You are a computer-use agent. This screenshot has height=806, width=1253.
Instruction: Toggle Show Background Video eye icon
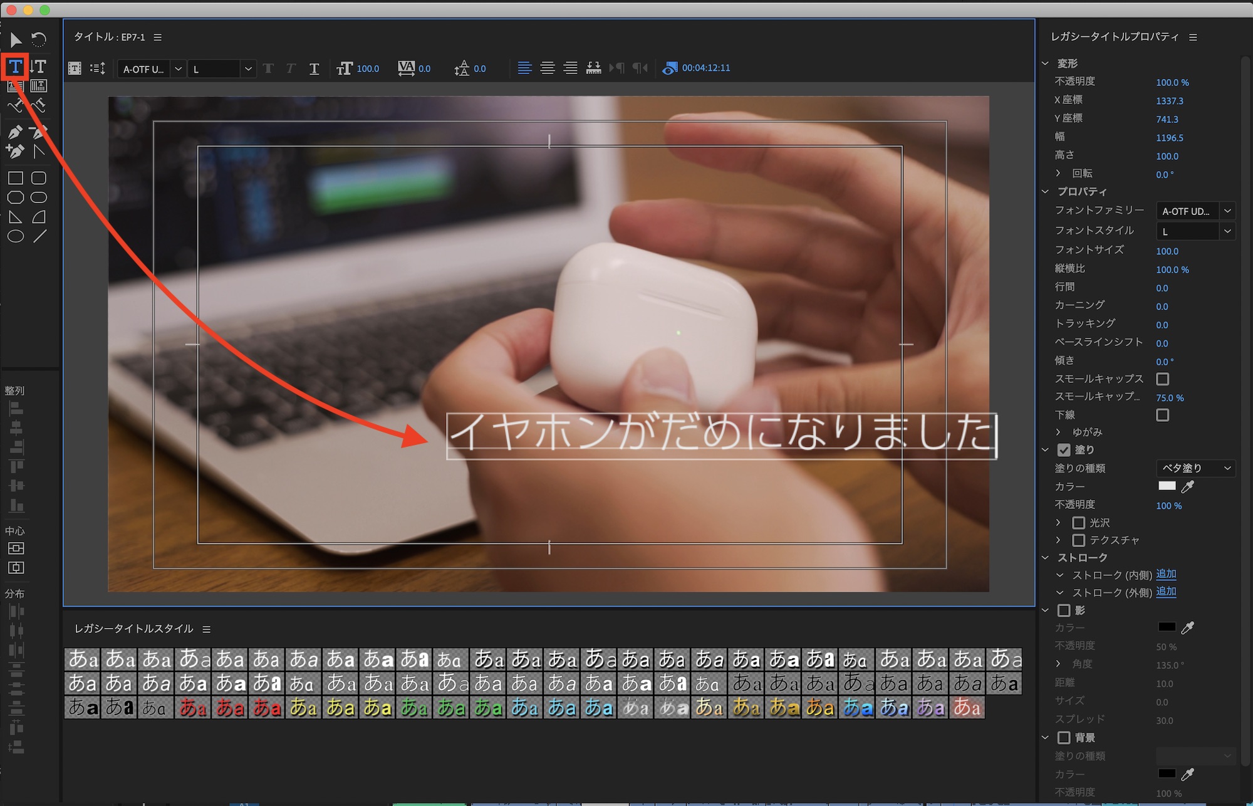point(669,68)
